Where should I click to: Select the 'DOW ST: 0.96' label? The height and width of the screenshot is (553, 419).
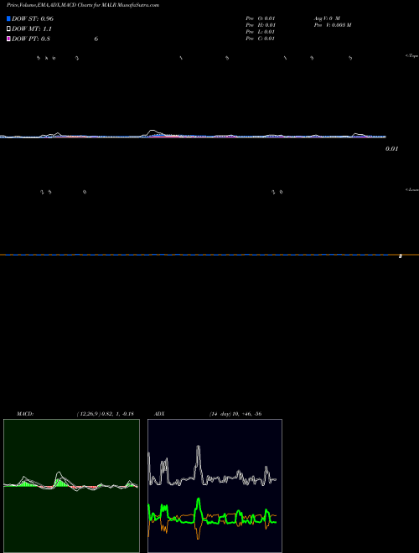tap(33, 18)
